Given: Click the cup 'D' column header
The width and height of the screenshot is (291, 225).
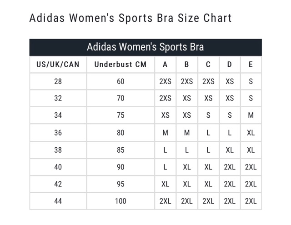Looking at the screenshot, I should 230,65.
